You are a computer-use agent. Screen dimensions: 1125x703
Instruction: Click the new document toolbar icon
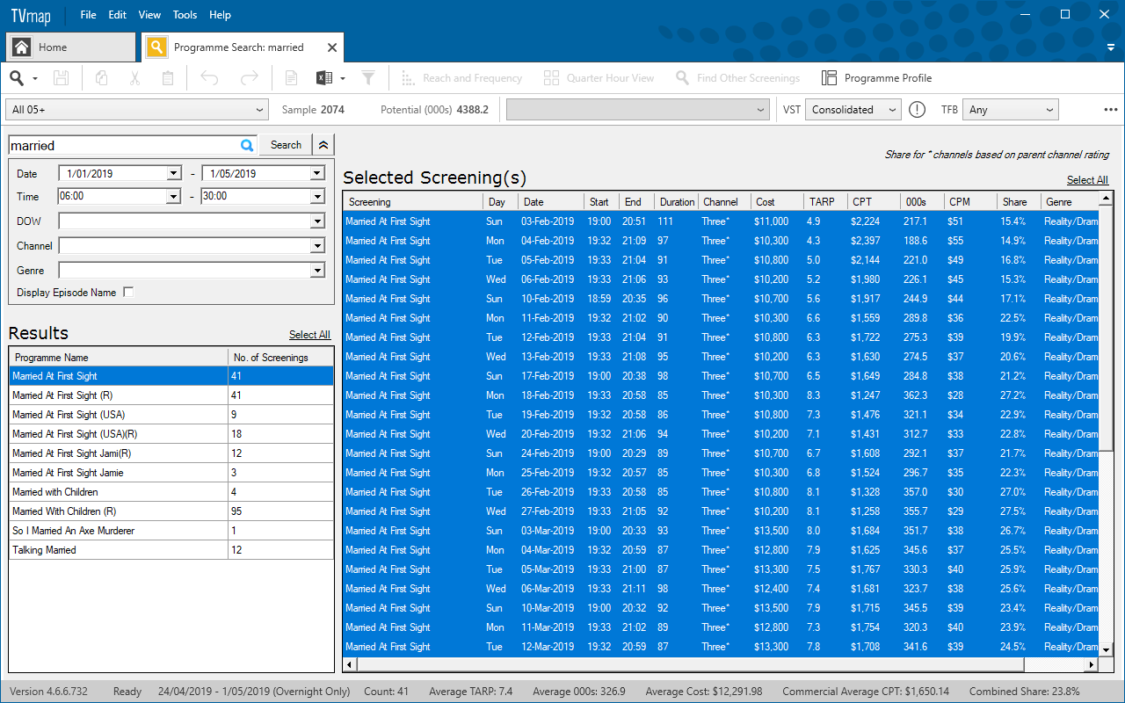click(291, 78)
